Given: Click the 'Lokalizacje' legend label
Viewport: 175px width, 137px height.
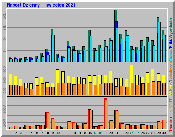Looking at the screenshot, I should coord(171,71).
